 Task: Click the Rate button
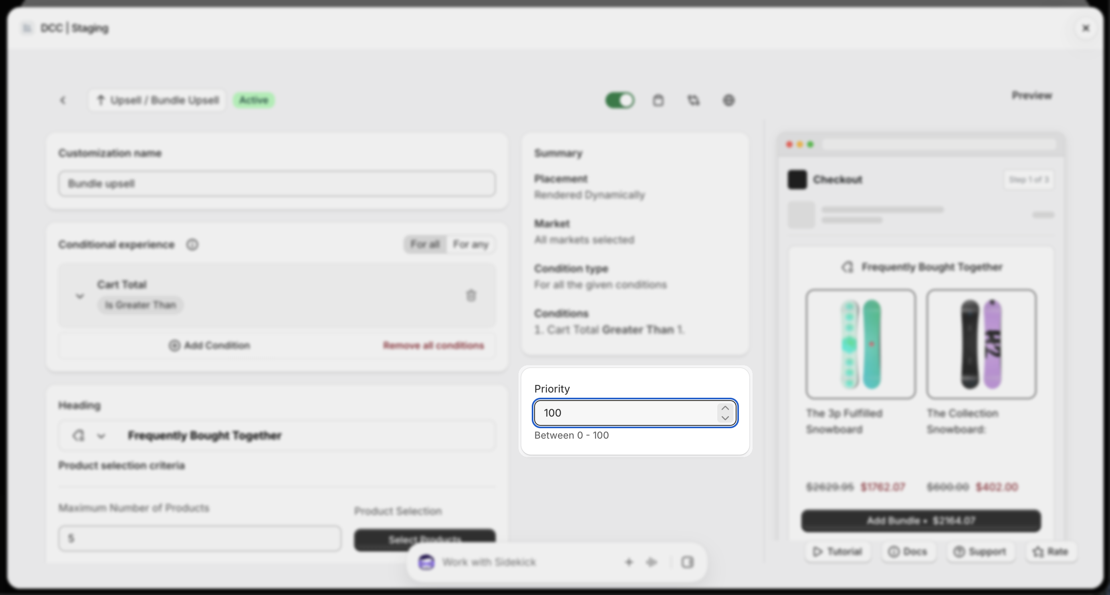tap(1050, 551)
